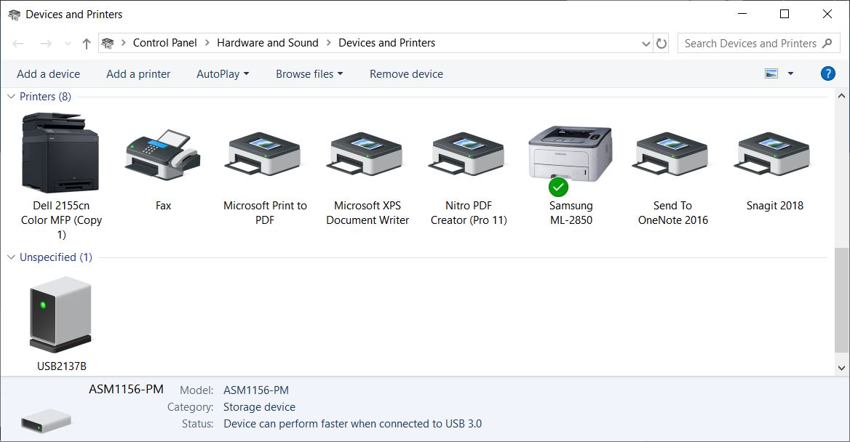Click the change your view icon
Image resolution: width=850 pixels, height=442 pixels.
(771, 73)
